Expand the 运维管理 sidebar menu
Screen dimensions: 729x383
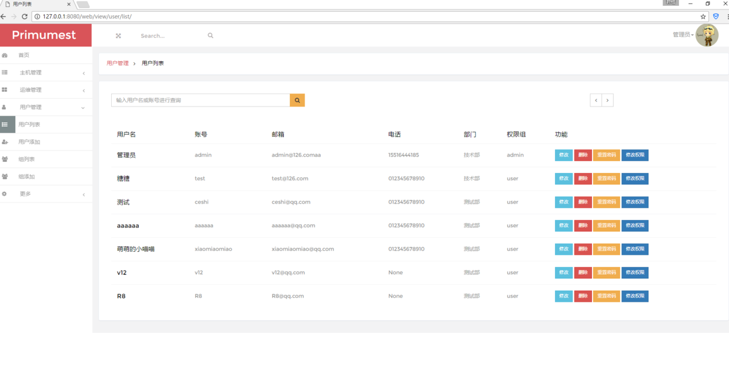tap(46, 90)
